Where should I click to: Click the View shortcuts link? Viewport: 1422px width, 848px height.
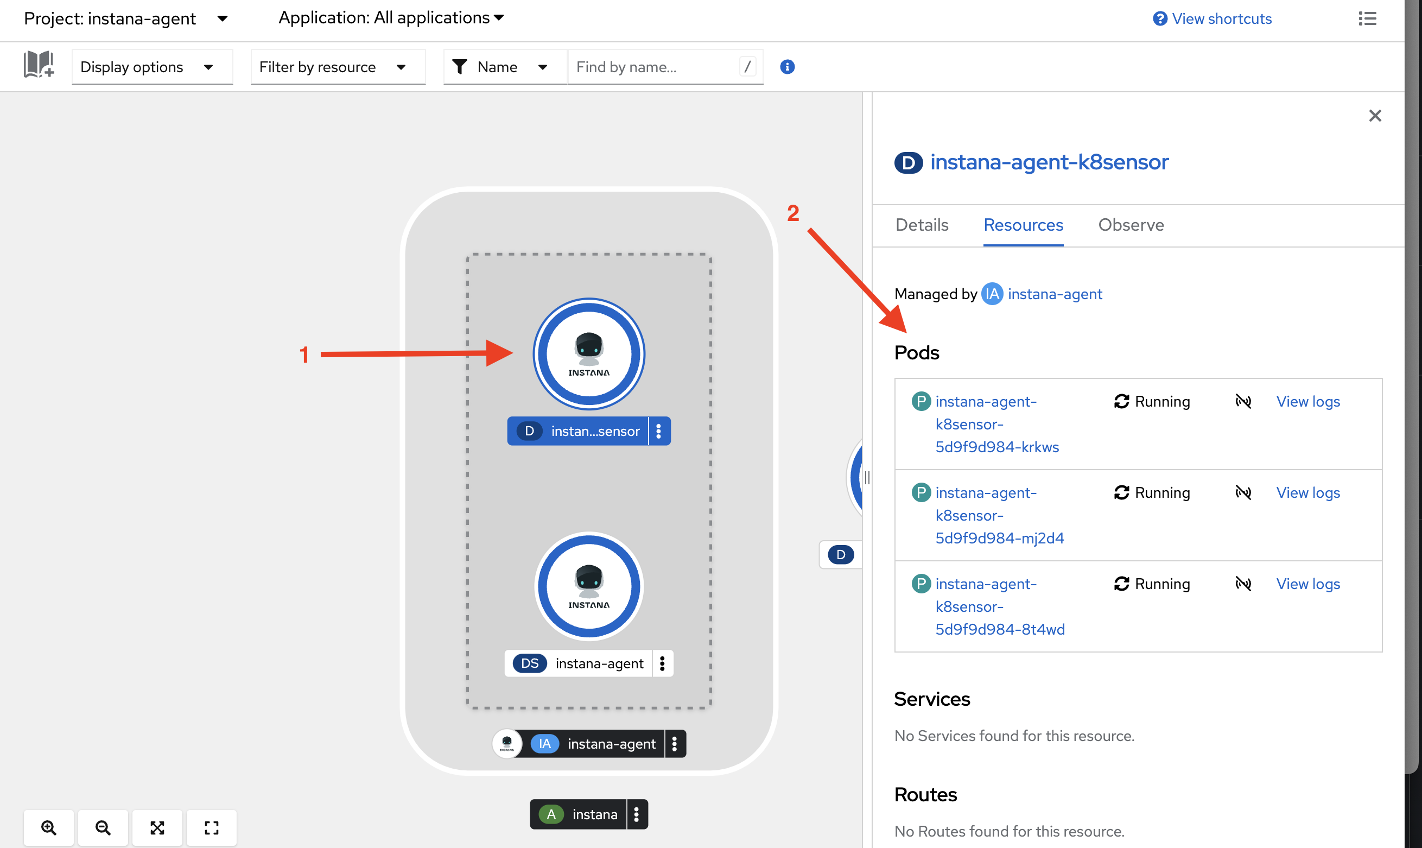tap(1222, 19)
